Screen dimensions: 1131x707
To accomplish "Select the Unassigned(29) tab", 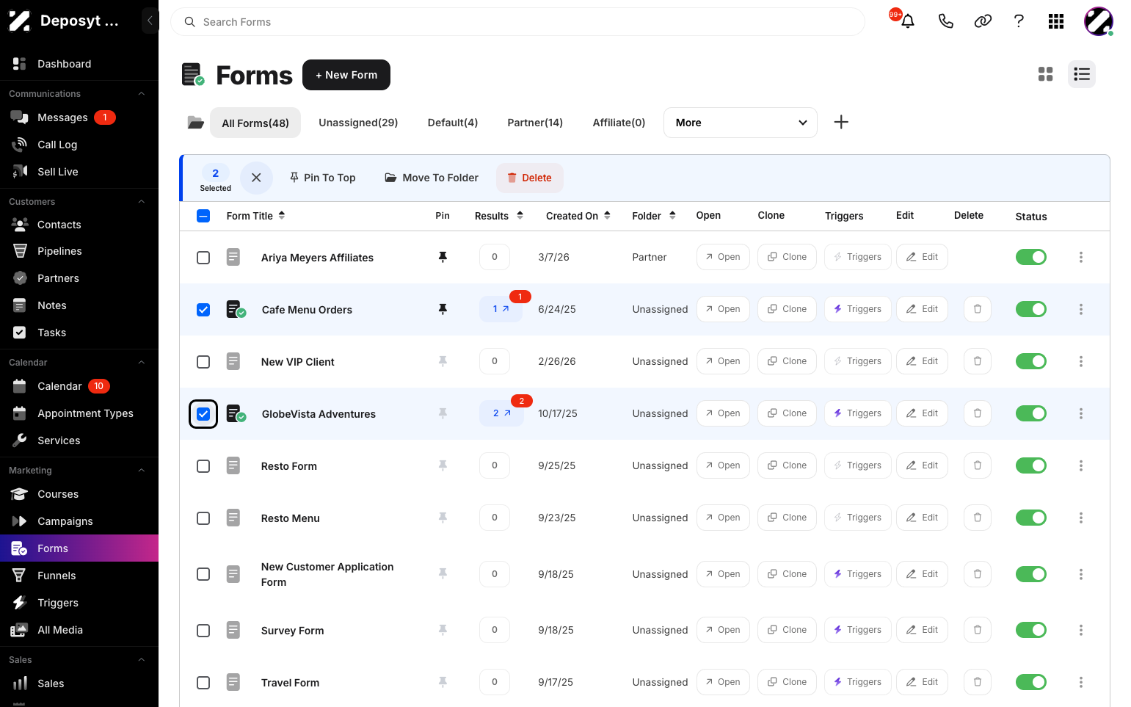I will [358, 123].
